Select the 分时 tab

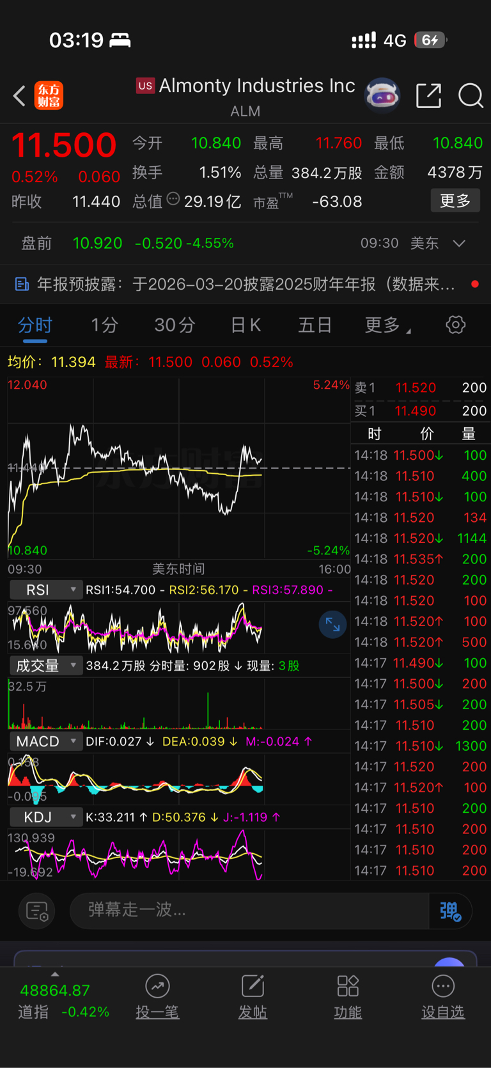35,325
